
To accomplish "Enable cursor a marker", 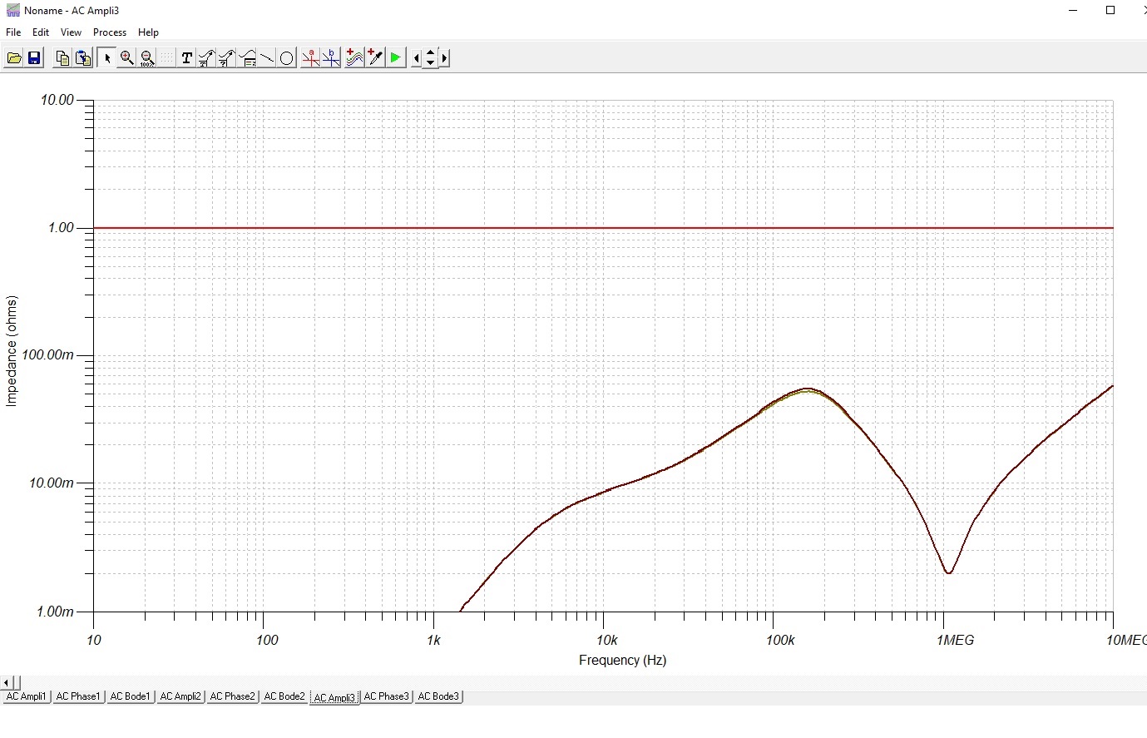I will coord(311,58).
